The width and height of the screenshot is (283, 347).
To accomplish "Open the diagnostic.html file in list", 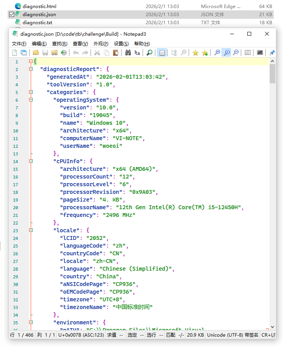I will tap(39, 7).
